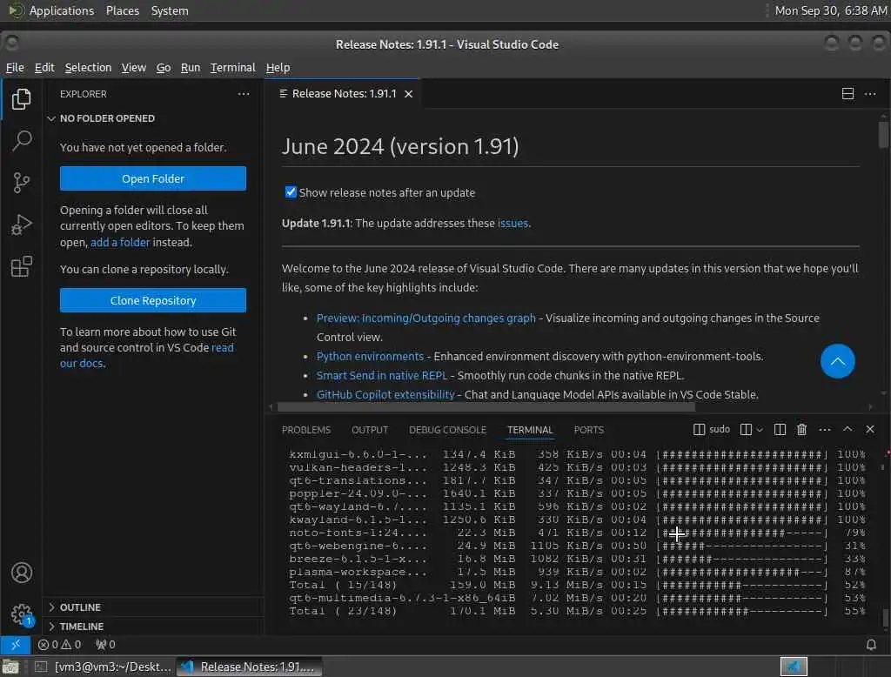Click the Open Folder button
Viewport: 891px width, 677px height.
[x=153, y=178]
